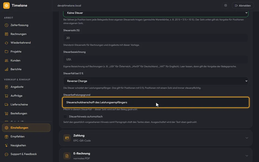Click the Rechnungen invoice icon
The width and height of the screenshot is (259, 162).
pos(6,34)
